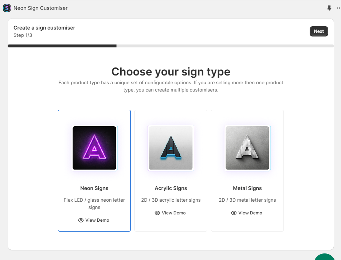Viewport: 341px width, 260px height.
Task: Open the green chat bubble in the corner
Action: click(324, 257)
